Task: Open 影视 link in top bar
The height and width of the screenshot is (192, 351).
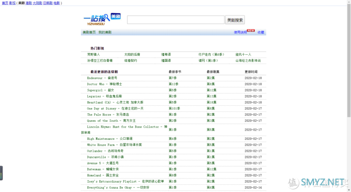Action: 12,3
